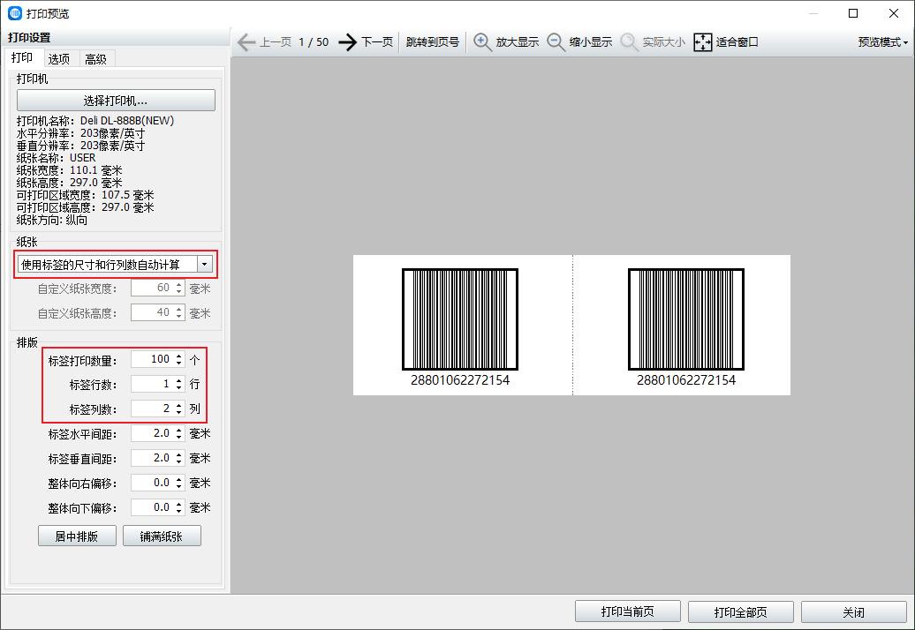Click the 打印全部页 button
This screenshot has width=915, height=630.
pos(740,611)
